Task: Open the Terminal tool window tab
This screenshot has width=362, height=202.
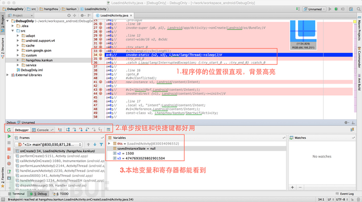Action: pyautogui.click(x=16, y=194)
